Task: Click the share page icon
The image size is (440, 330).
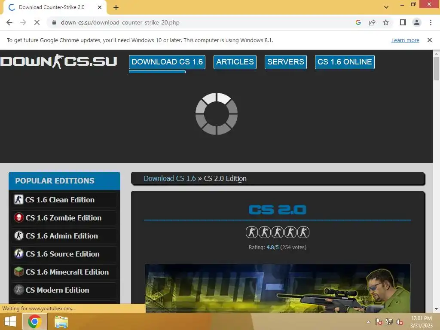Action: (372, 22)
